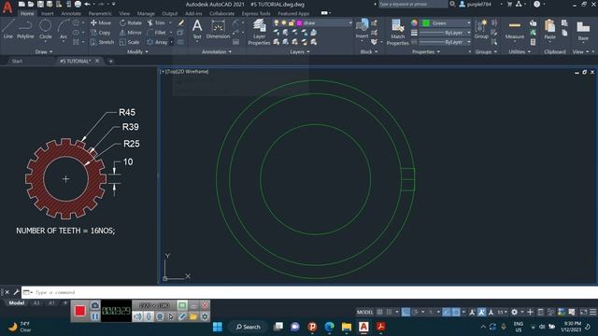Switch to the Insert ribbon tab
Screen dimensions: 598x336
[48, 13]
